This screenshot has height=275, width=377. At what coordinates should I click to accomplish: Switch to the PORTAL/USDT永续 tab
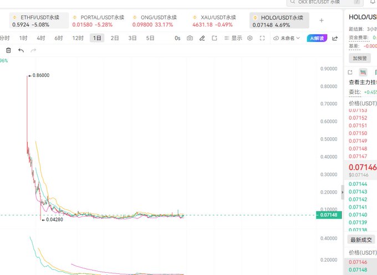(x=99, y=21)
